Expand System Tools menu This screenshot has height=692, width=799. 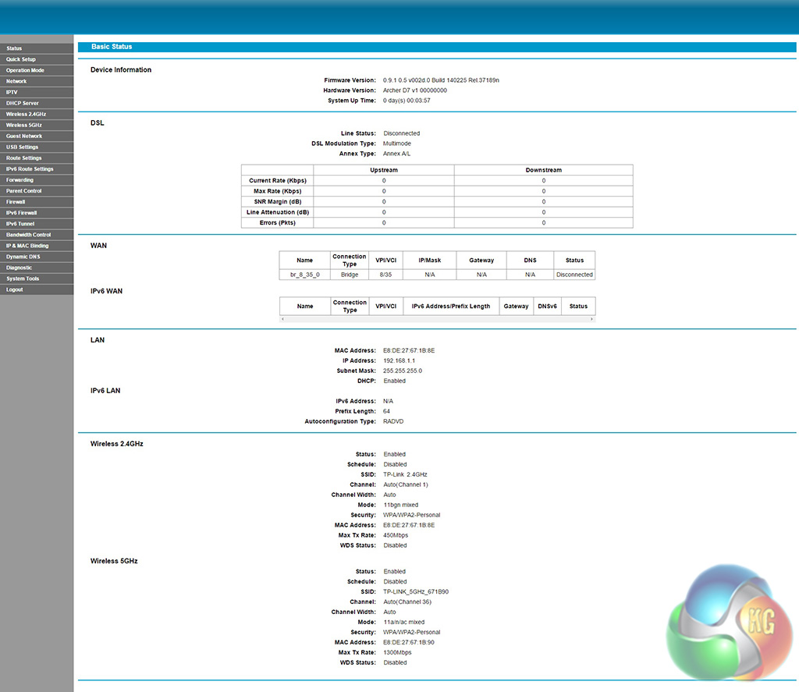(23, 279)
